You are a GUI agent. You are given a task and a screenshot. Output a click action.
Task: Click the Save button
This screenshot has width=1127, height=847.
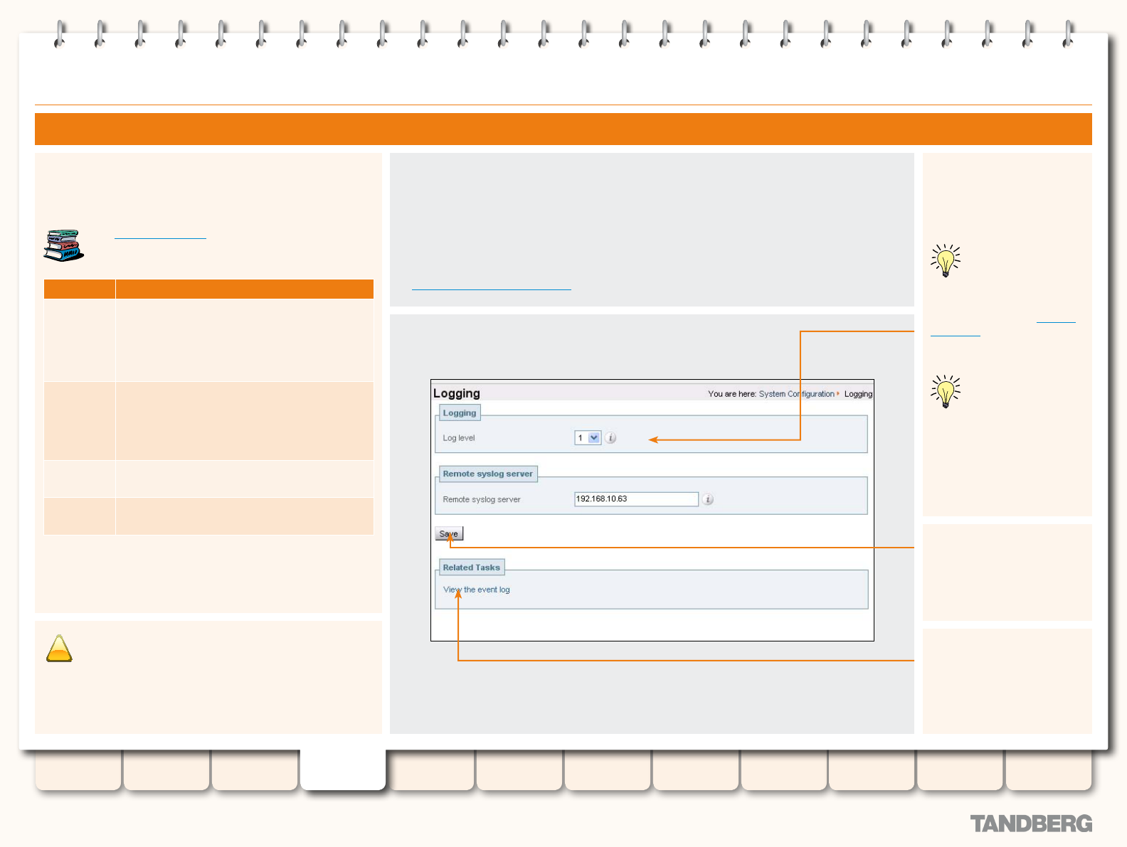[x=449, y=533]
